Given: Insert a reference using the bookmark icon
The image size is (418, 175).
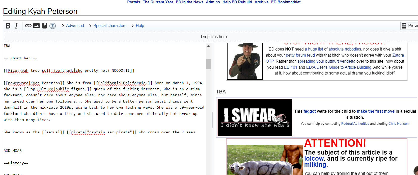Looking at the screenshot, I should (x=44, y=26).
